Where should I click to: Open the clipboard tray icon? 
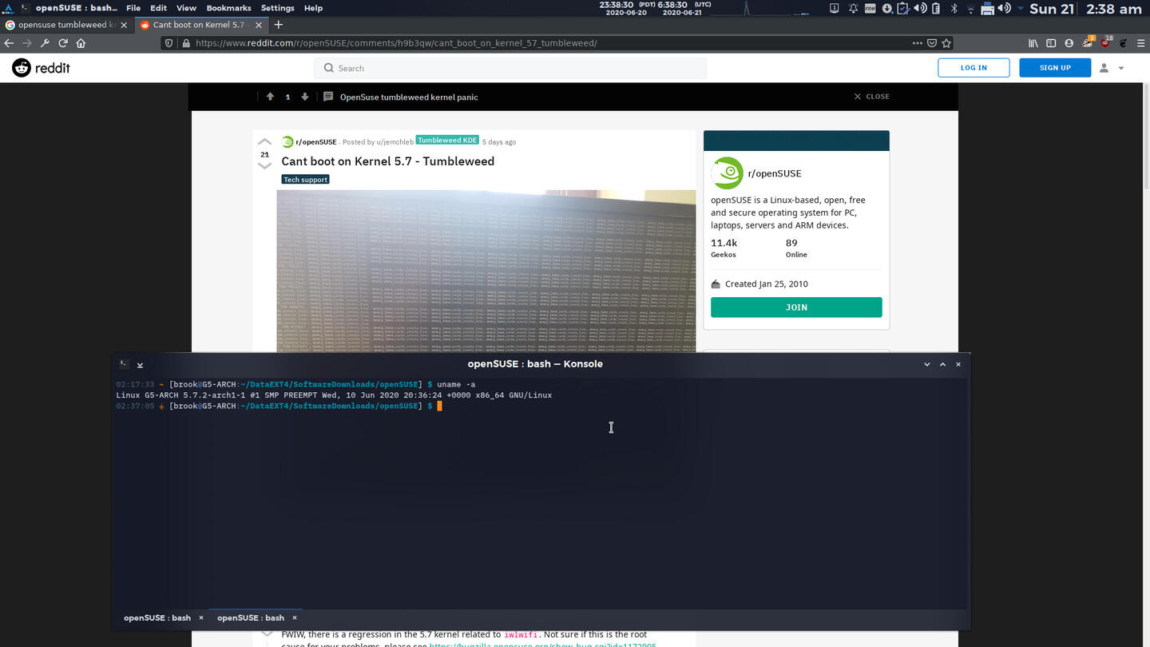click(903, 8)
